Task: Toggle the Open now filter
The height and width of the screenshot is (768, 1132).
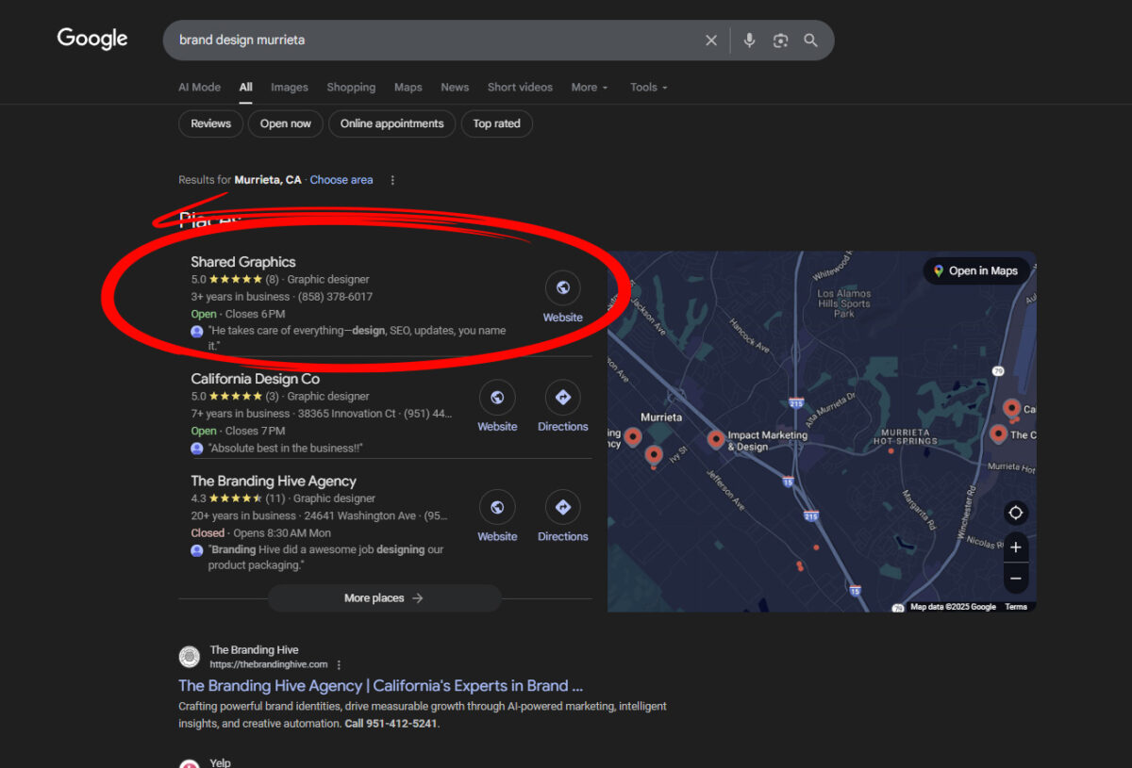Action: [x=285, y=123]
